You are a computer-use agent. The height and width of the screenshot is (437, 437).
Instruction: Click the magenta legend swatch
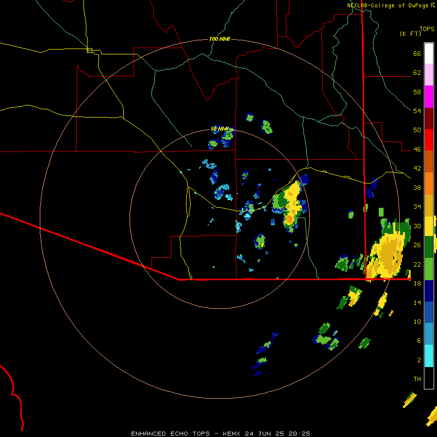pyautogui.click(x=429, y=97)
